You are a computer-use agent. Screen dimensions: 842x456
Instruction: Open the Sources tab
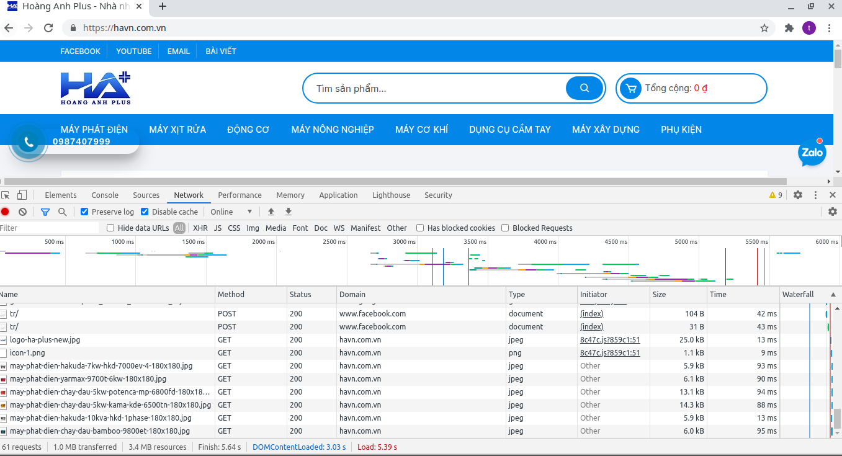(146, 195)
